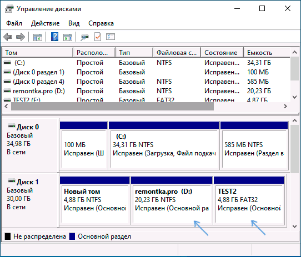The height and width of the screenshot is (257, 301).
Task: Open the Действие menu
Action: tap(46, 23)
